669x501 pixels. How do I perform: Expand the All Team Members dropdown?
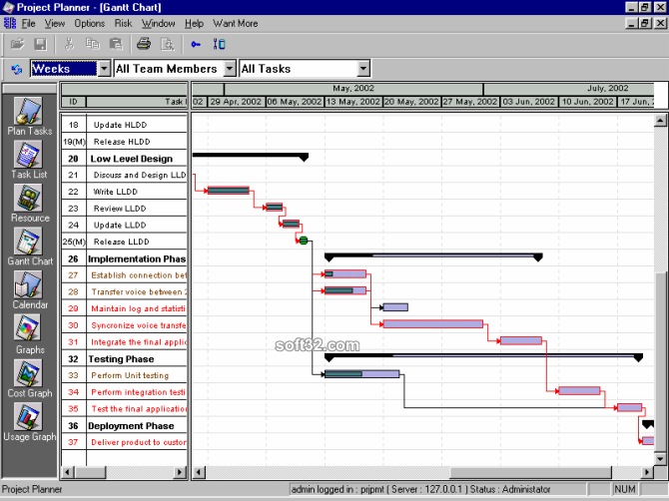[230, 69]
